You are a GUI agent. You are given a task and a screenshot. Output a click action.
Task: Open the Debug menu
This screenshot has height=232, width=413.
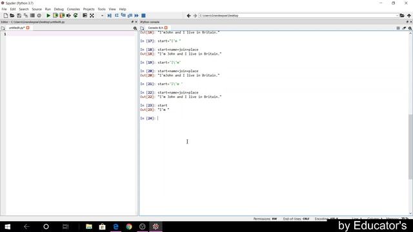pos(59,9)
